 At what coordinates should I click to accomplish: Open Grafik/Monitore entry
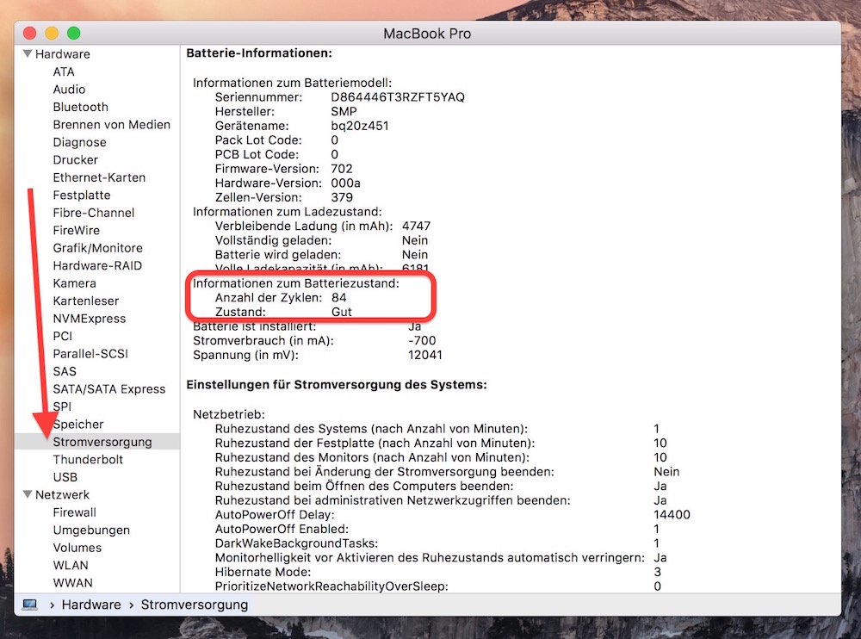[98, 248]
